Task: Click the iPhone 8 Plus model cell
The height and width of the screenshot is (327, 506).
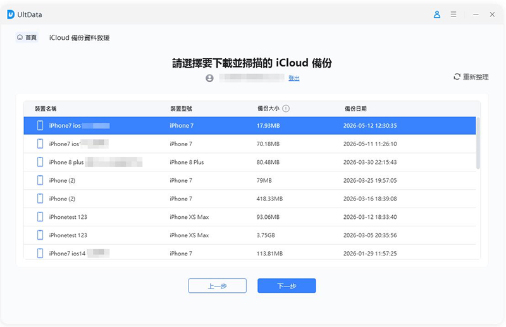Action: (x=187, y=162)
